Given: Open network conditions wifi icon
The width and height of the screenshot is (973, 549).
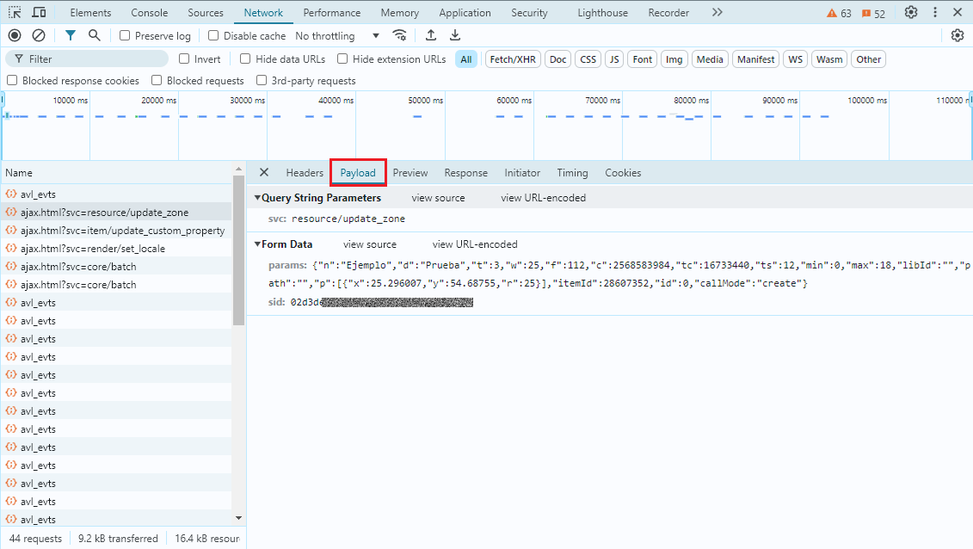Looking at the screenshot, I should [x=399, y=35].
